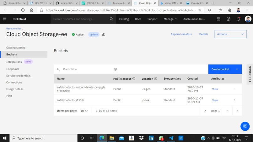Viewport: 253px width, 142px height.
Task: Click the info icon next to Public access
Action: coord(134,79)
